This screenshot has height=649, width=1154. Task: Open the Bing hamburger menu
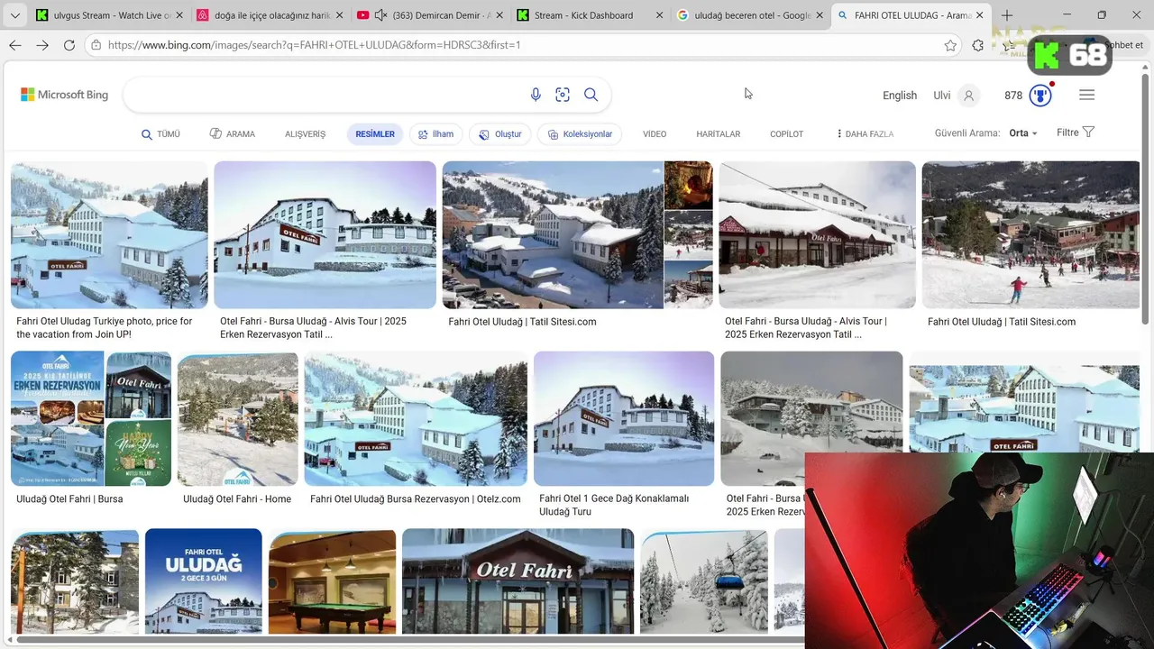pyautogui.click(x=1086, y=95)
